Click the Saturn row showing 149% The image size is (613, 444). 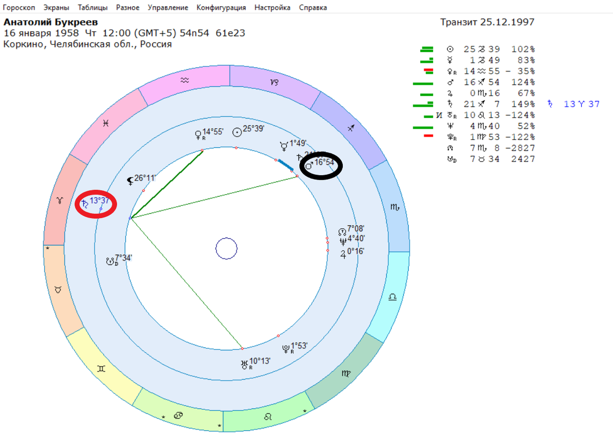(x=490, y=104)
